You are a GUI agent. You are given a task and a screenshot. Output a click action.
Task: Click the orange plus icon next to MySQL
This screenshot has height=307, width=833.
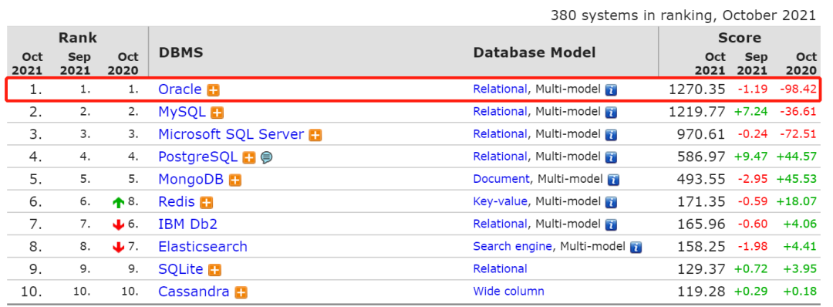(x=217, y=113)
